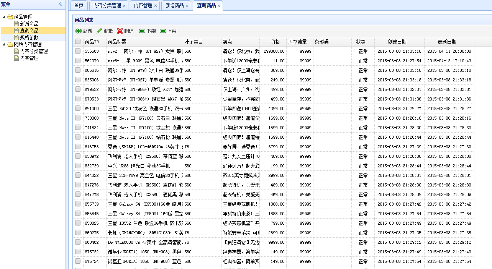Viewport: 492px width, 269px height.
Task: Open 新增商品 from the sidebar tree
Action: [x=29, y=24]
